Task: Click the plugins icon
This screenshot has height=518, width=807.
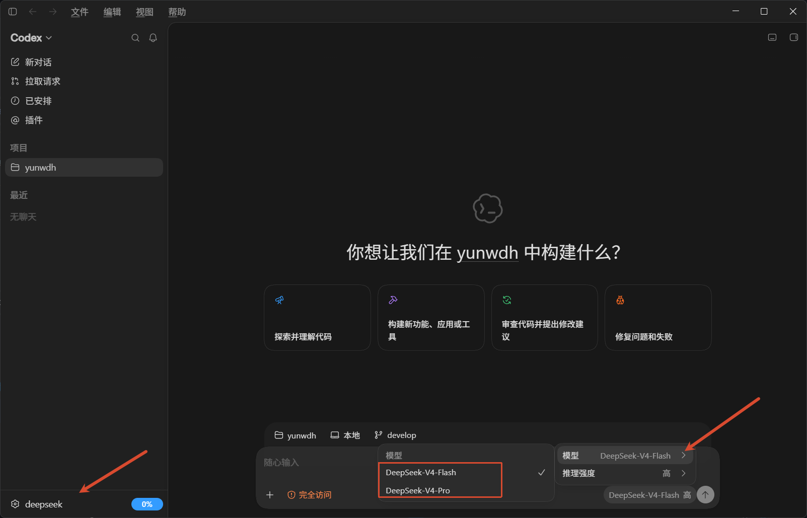Action: (x=15, y=120)
